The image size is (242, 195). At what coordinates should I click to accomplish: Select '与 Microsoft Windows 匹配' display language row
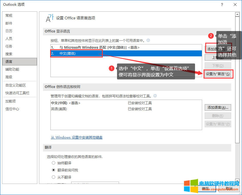coord(126,47)
